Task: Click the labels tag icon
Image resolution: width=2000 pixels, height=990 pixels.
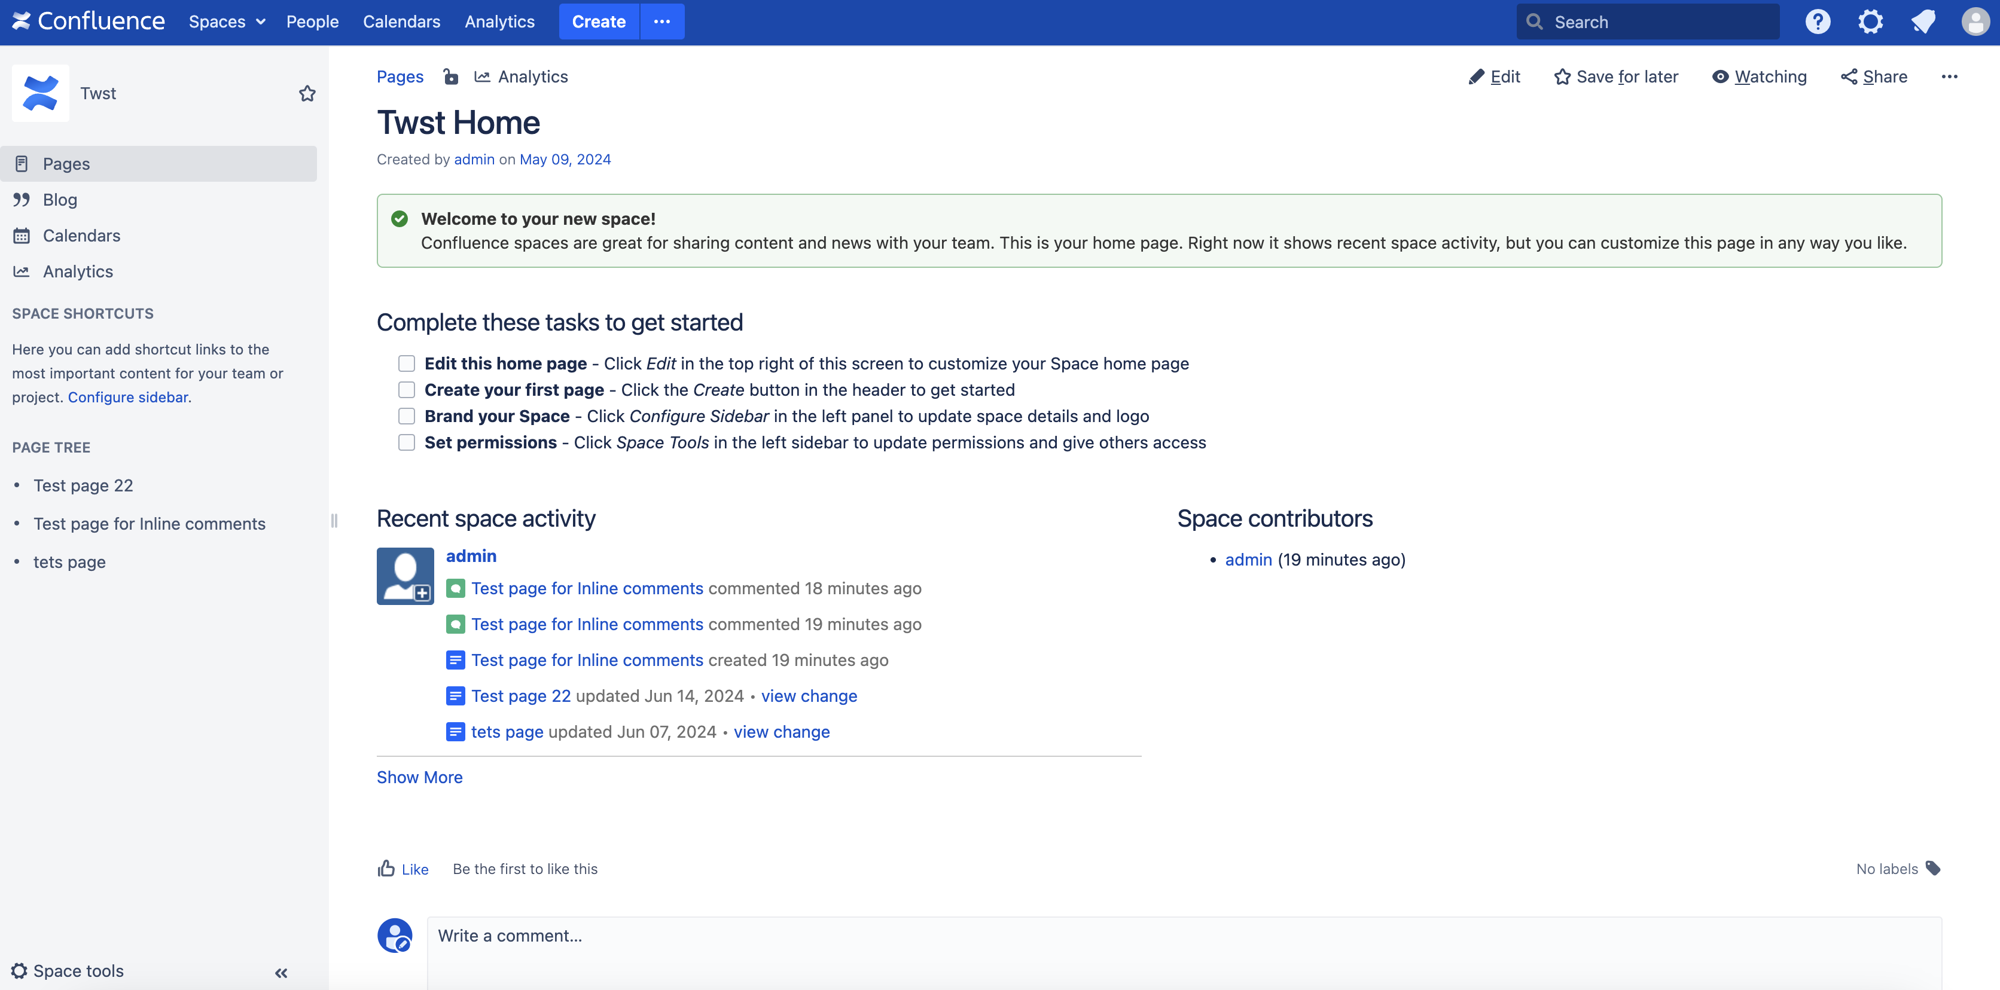Action: click(1933, 868)
